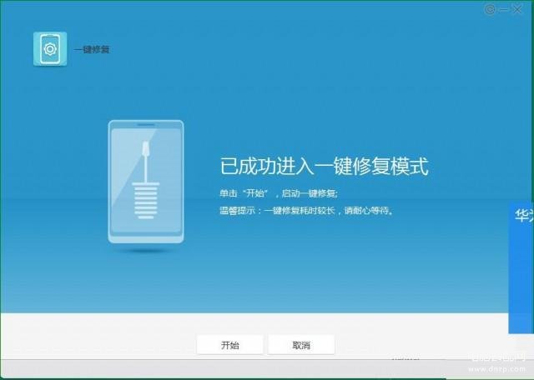
Task: Click the 已成功进入一键修复模式 heading
Action: pyautogui.click(x=324, y=166)
